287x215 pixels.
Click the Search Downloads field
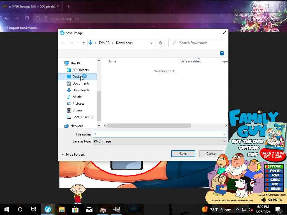(196, 43)
